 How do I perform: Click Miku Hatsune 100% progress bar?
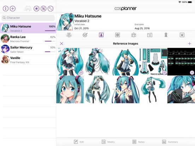tap(50, 31)
